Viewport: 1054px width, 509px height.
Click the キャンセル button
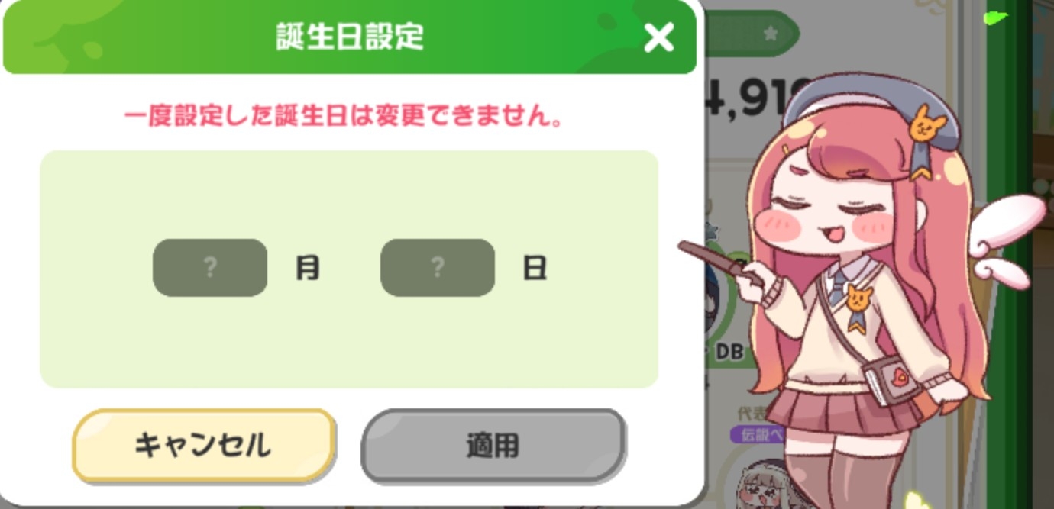pyautogui.click(x=203, y=445)
